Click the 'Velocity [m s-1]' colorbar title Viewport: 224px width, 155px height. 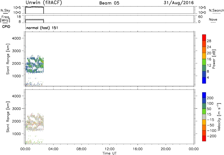(x=219, y=117)
